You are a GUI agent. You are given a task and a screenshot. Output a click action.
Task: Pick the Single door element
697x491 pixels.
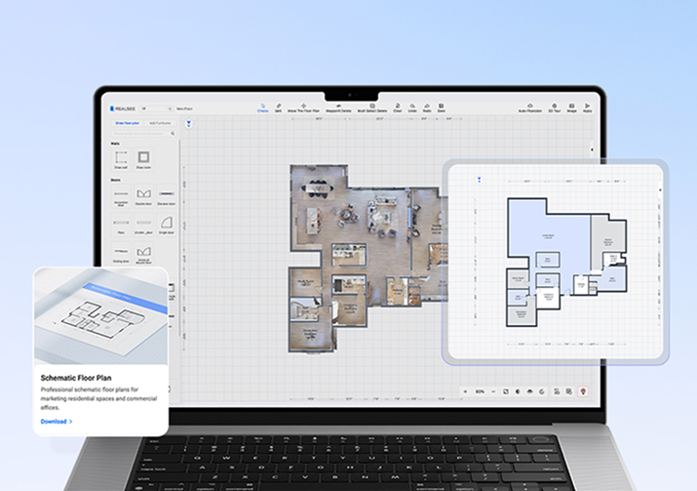point(166,225)
